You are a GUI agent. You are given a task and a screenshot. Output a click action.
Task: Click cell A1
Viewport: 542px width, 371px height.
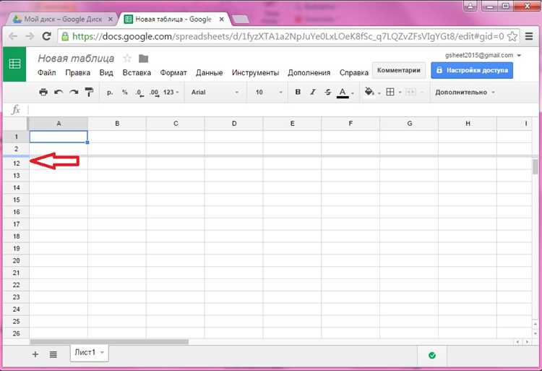point(59,137)
